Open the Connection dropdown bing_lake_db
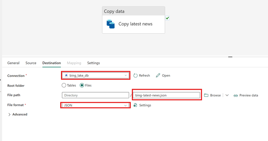The width and height of the screenshot is (268, 141). (x=95, y=76)
